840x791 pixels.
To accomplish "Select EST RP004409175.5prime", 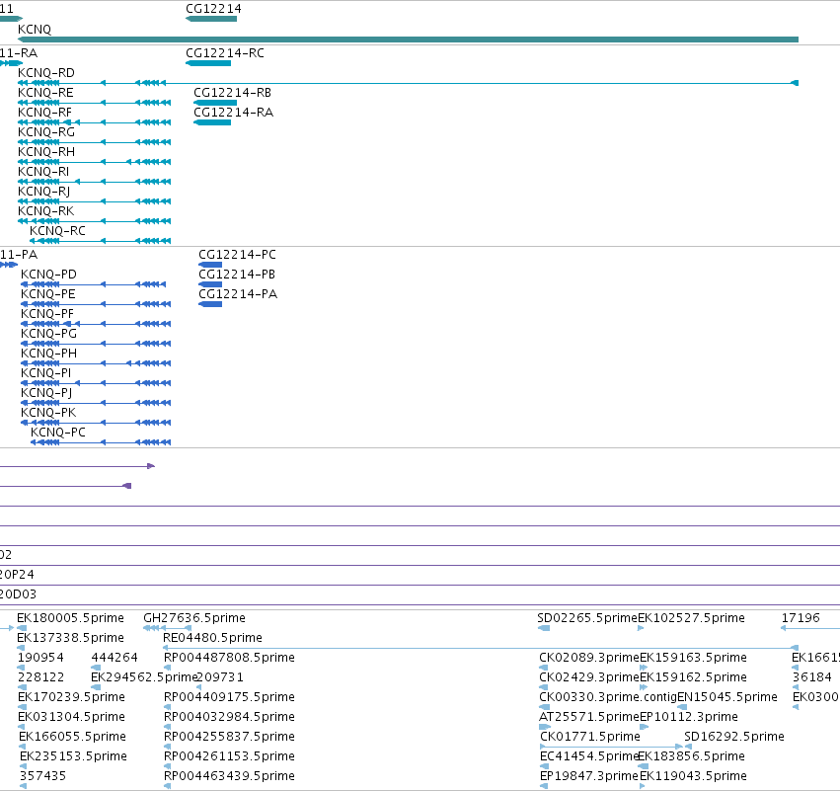I will 229,698.
